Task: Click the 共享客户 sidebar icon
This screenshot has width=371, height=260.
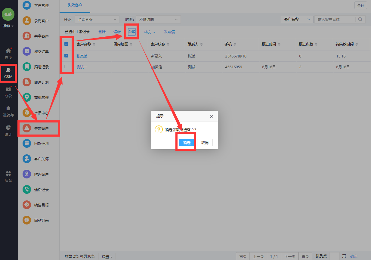Action: 27,36
